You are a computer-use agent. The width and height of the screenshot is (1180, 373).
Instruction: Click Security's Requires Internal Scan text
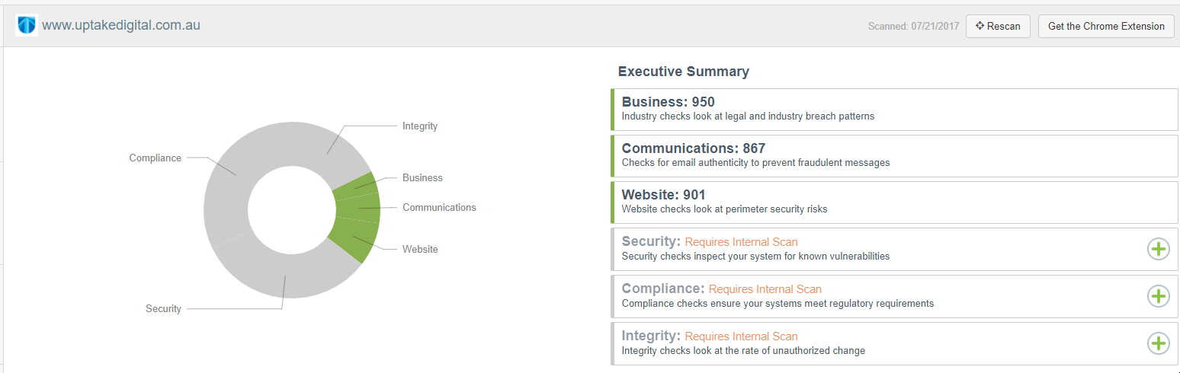[x=741, y=242]
